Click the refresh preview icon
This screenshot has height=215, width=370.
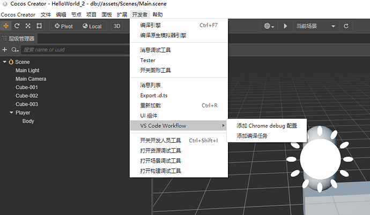point(346,26)
